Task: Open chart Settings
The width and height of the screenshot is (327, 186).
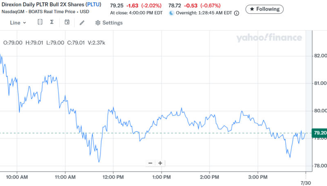Action: tap(109, 23)
